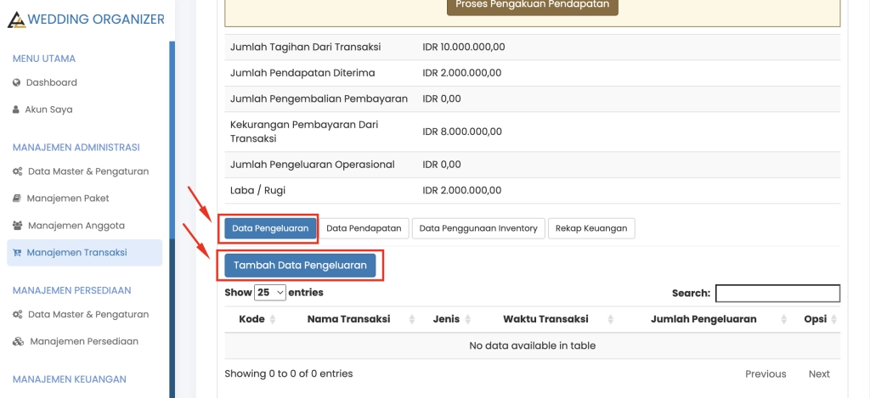Focus the table Search input field
Viewport: 870px width, 398px height.
pyautogui.click(x=777, y=293)
